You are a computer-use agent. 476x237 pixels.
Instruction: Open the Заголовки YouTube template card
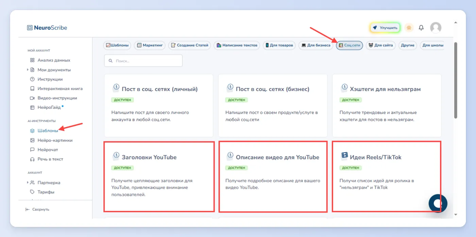(x=159, y=176)
